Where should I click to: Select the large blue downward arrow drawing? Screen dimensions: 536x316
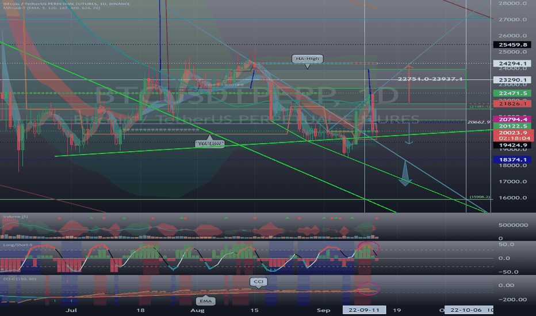click(x=405, y=173)
